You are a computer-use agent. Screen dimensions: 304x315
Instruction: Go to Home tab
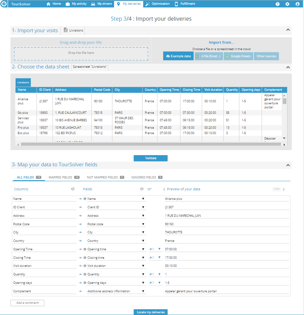pyautogui.click(x=53, y=4)
